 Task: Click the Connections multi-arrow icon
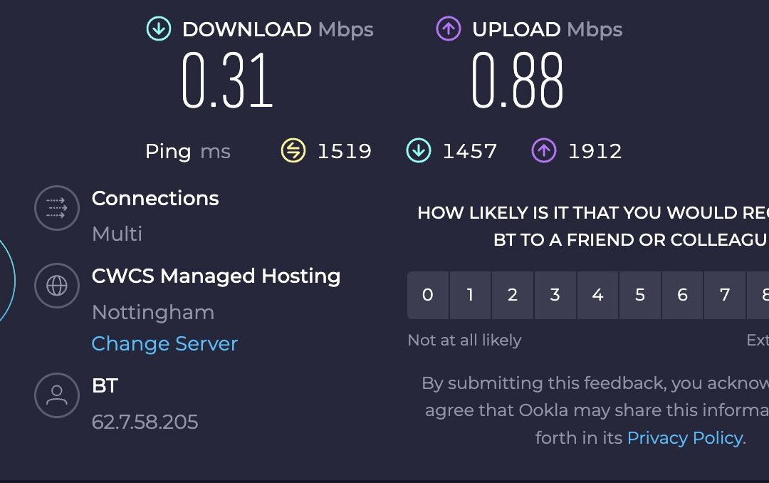(x=57, y=208)
